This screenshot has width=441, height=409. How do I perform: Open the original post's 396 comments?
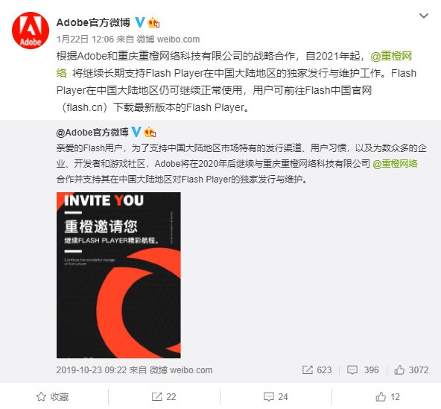pos(363,370)
